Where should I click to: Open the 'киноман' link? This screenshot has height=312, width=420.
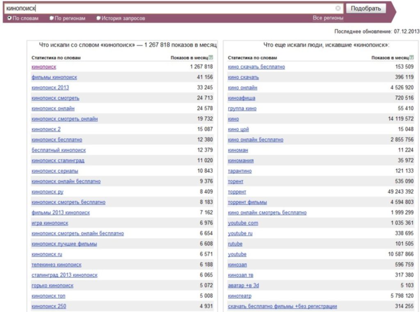pos(238,150)
